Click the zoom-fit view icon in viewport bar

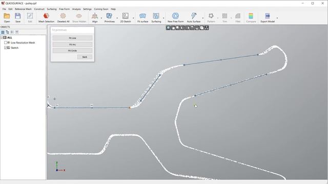(x=169, y=28)
